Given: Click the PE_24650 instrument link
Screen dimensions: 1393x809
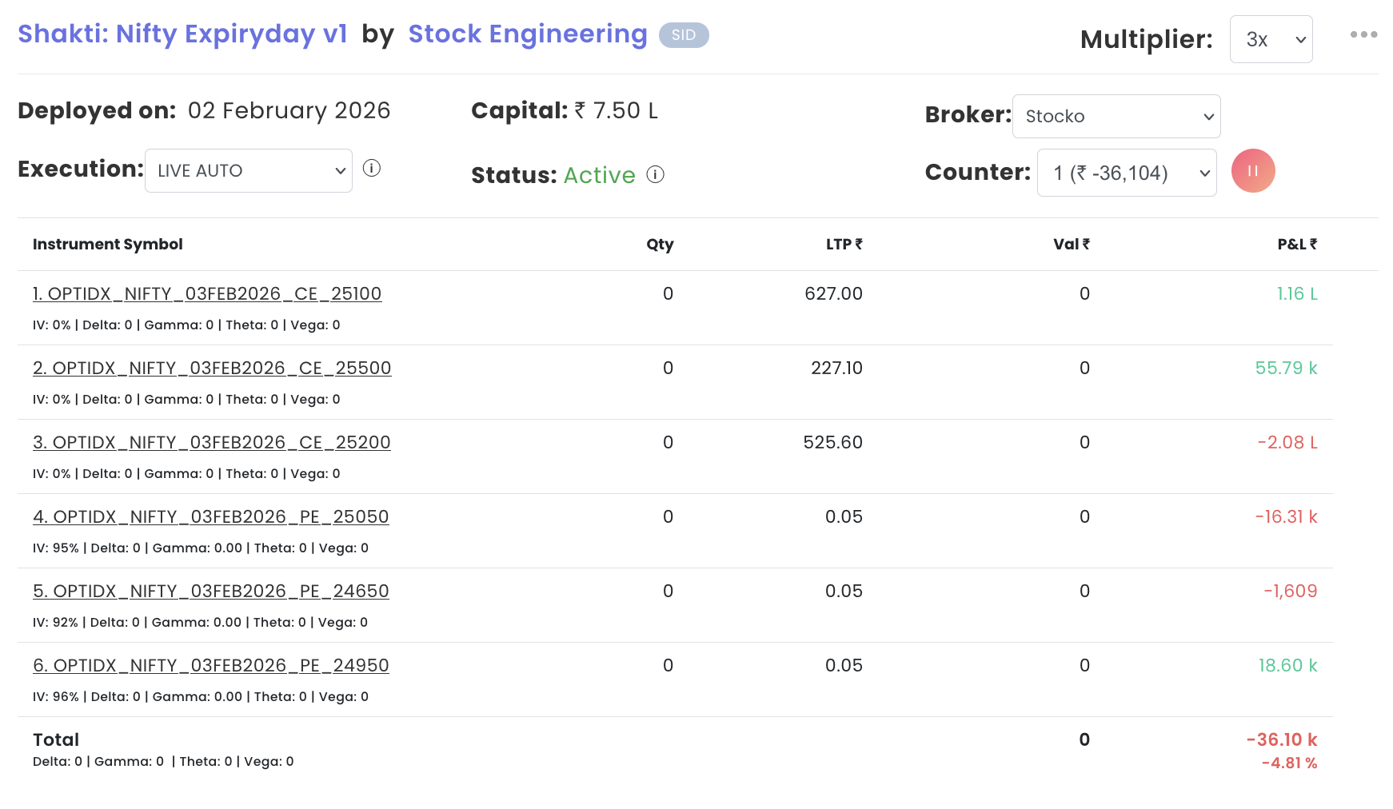Looking at the screenshot, I should point(210,592).
